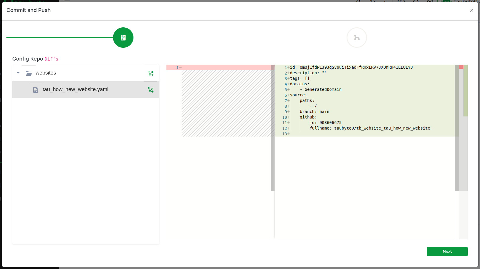Click the modified pane's vertical scrollbar
The width and height of the screenshot is (480, 269).
pos(457,128)
